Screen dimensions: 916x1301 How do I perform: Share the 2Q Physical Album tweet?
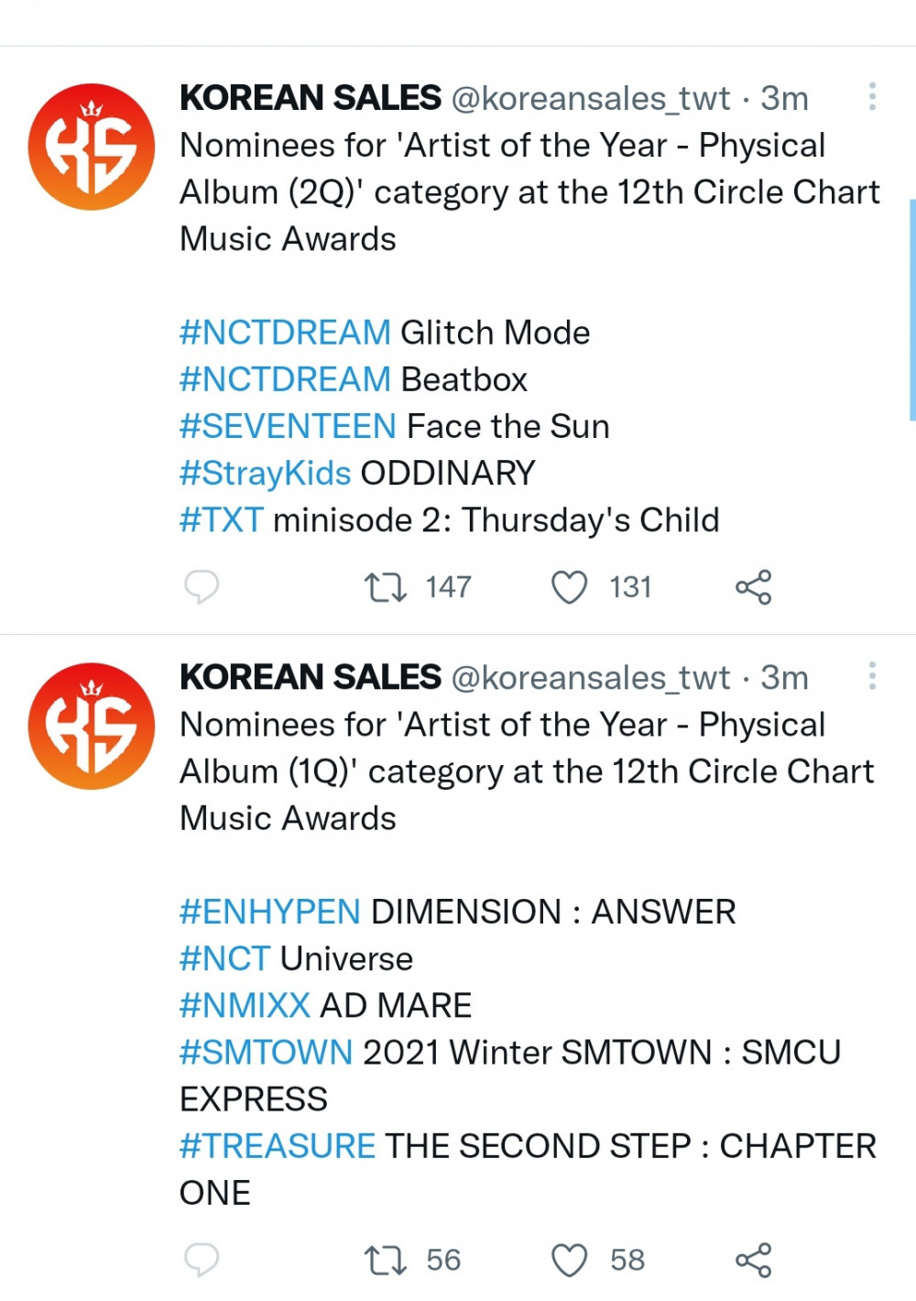(754, 586)
